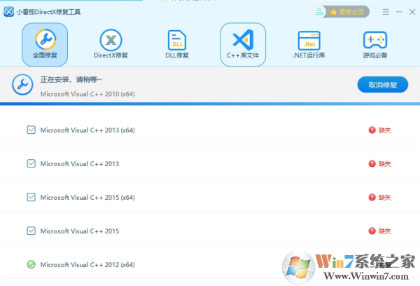Select the C++库文件 tab
The width and height of the screenshot is (420, 286).
pyautogui.click(x=243, y=45)
